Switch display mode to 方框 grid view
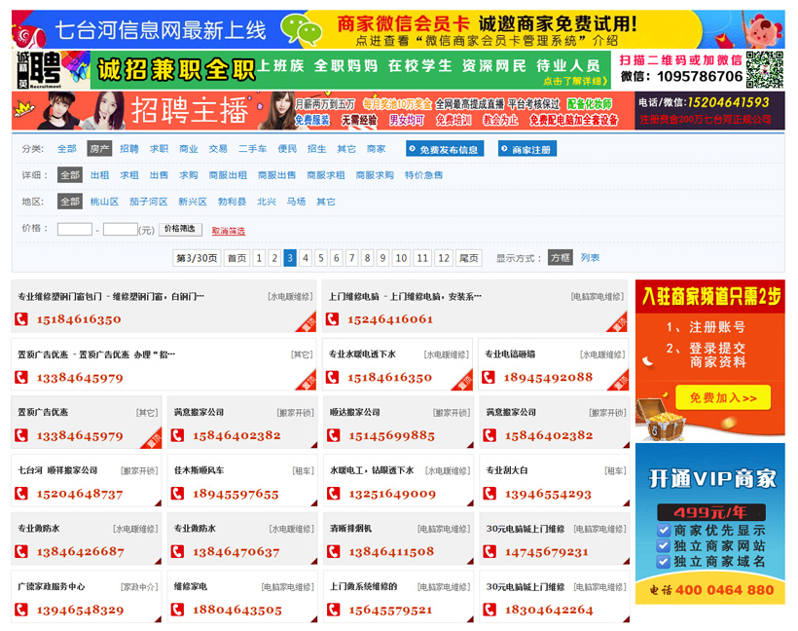Image resolution: width=798 pixels, height=631 pixels. (560, 258)
